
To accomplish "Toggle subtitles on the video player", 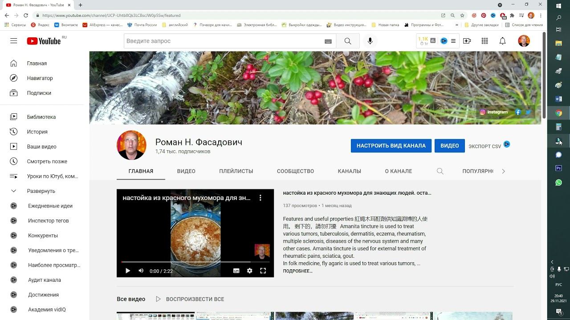I will (236, 271).
